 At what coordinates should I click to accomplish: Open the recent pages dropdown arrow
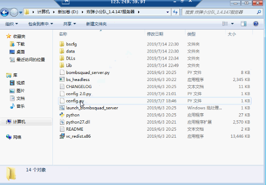point(21,12)
